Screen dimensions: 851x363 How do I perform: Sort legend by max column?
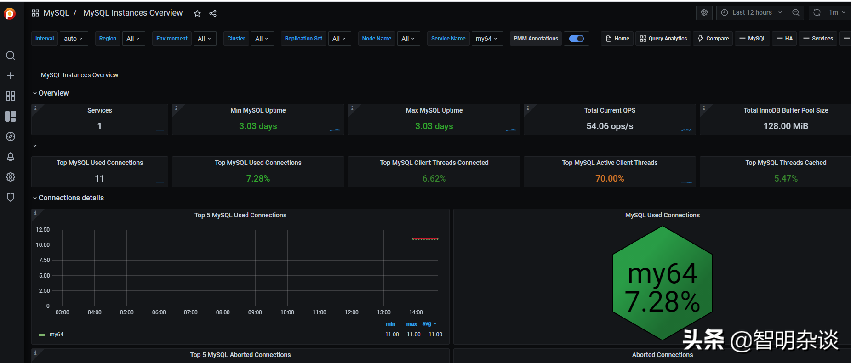tap(411, 324)
